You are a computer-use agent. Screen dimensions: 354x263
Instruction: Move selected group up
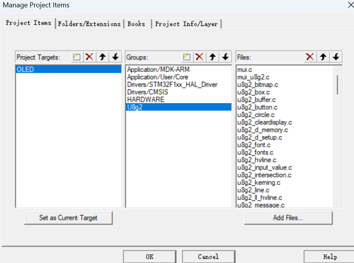pos(212,57)
